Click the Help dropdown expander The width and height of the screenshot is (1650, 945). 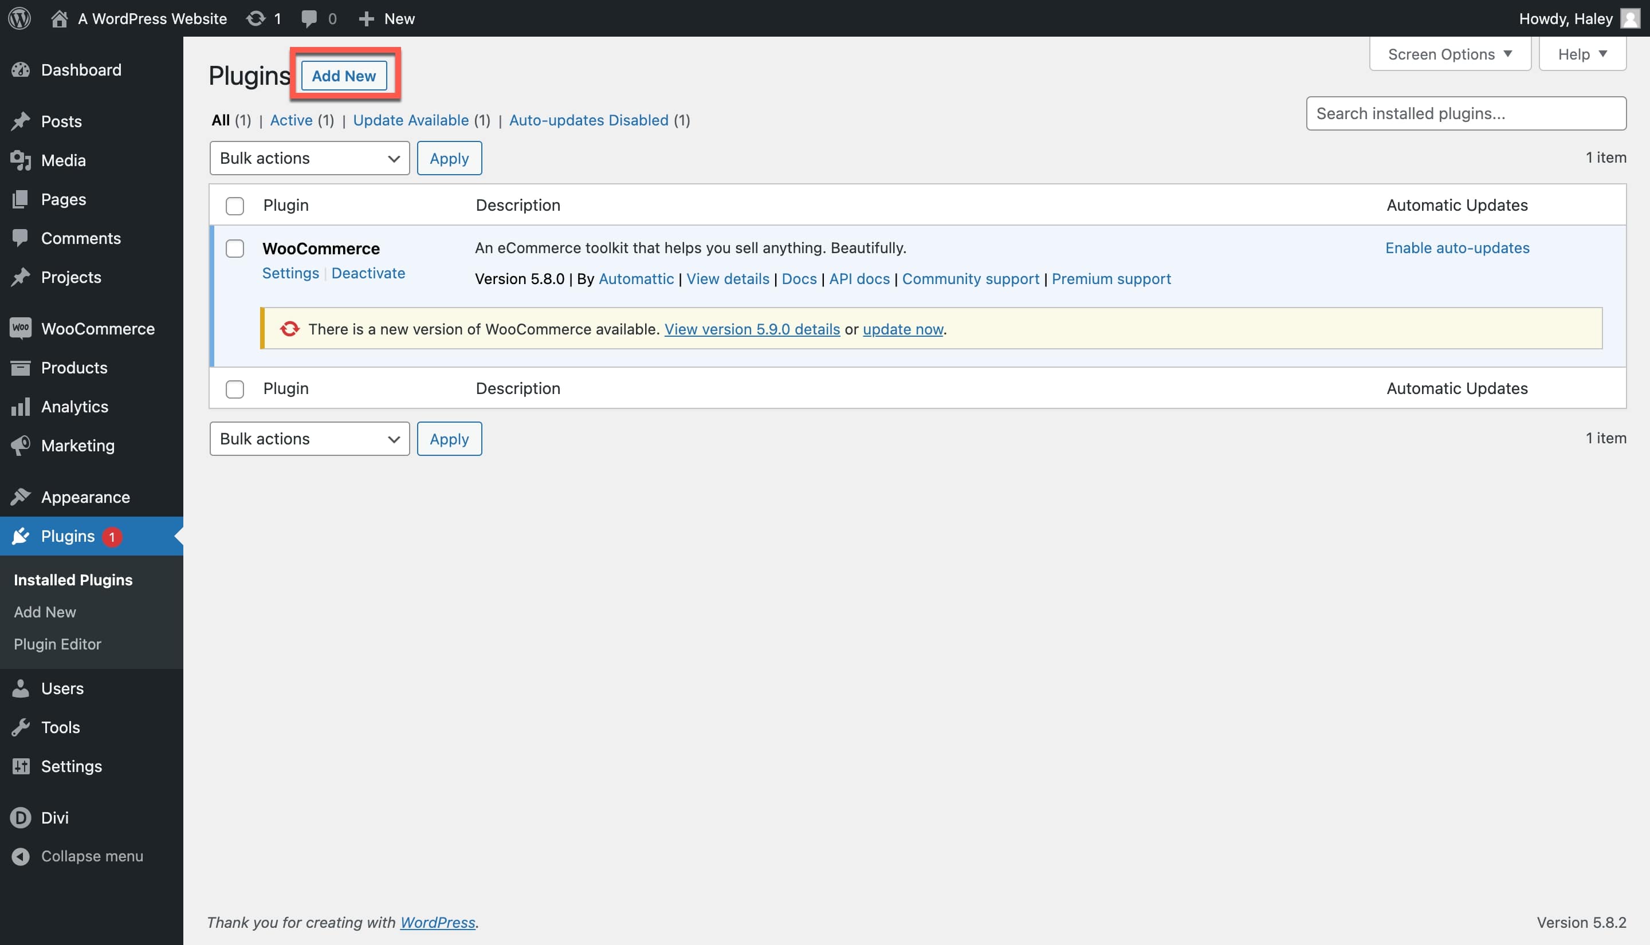point(1583,53)
